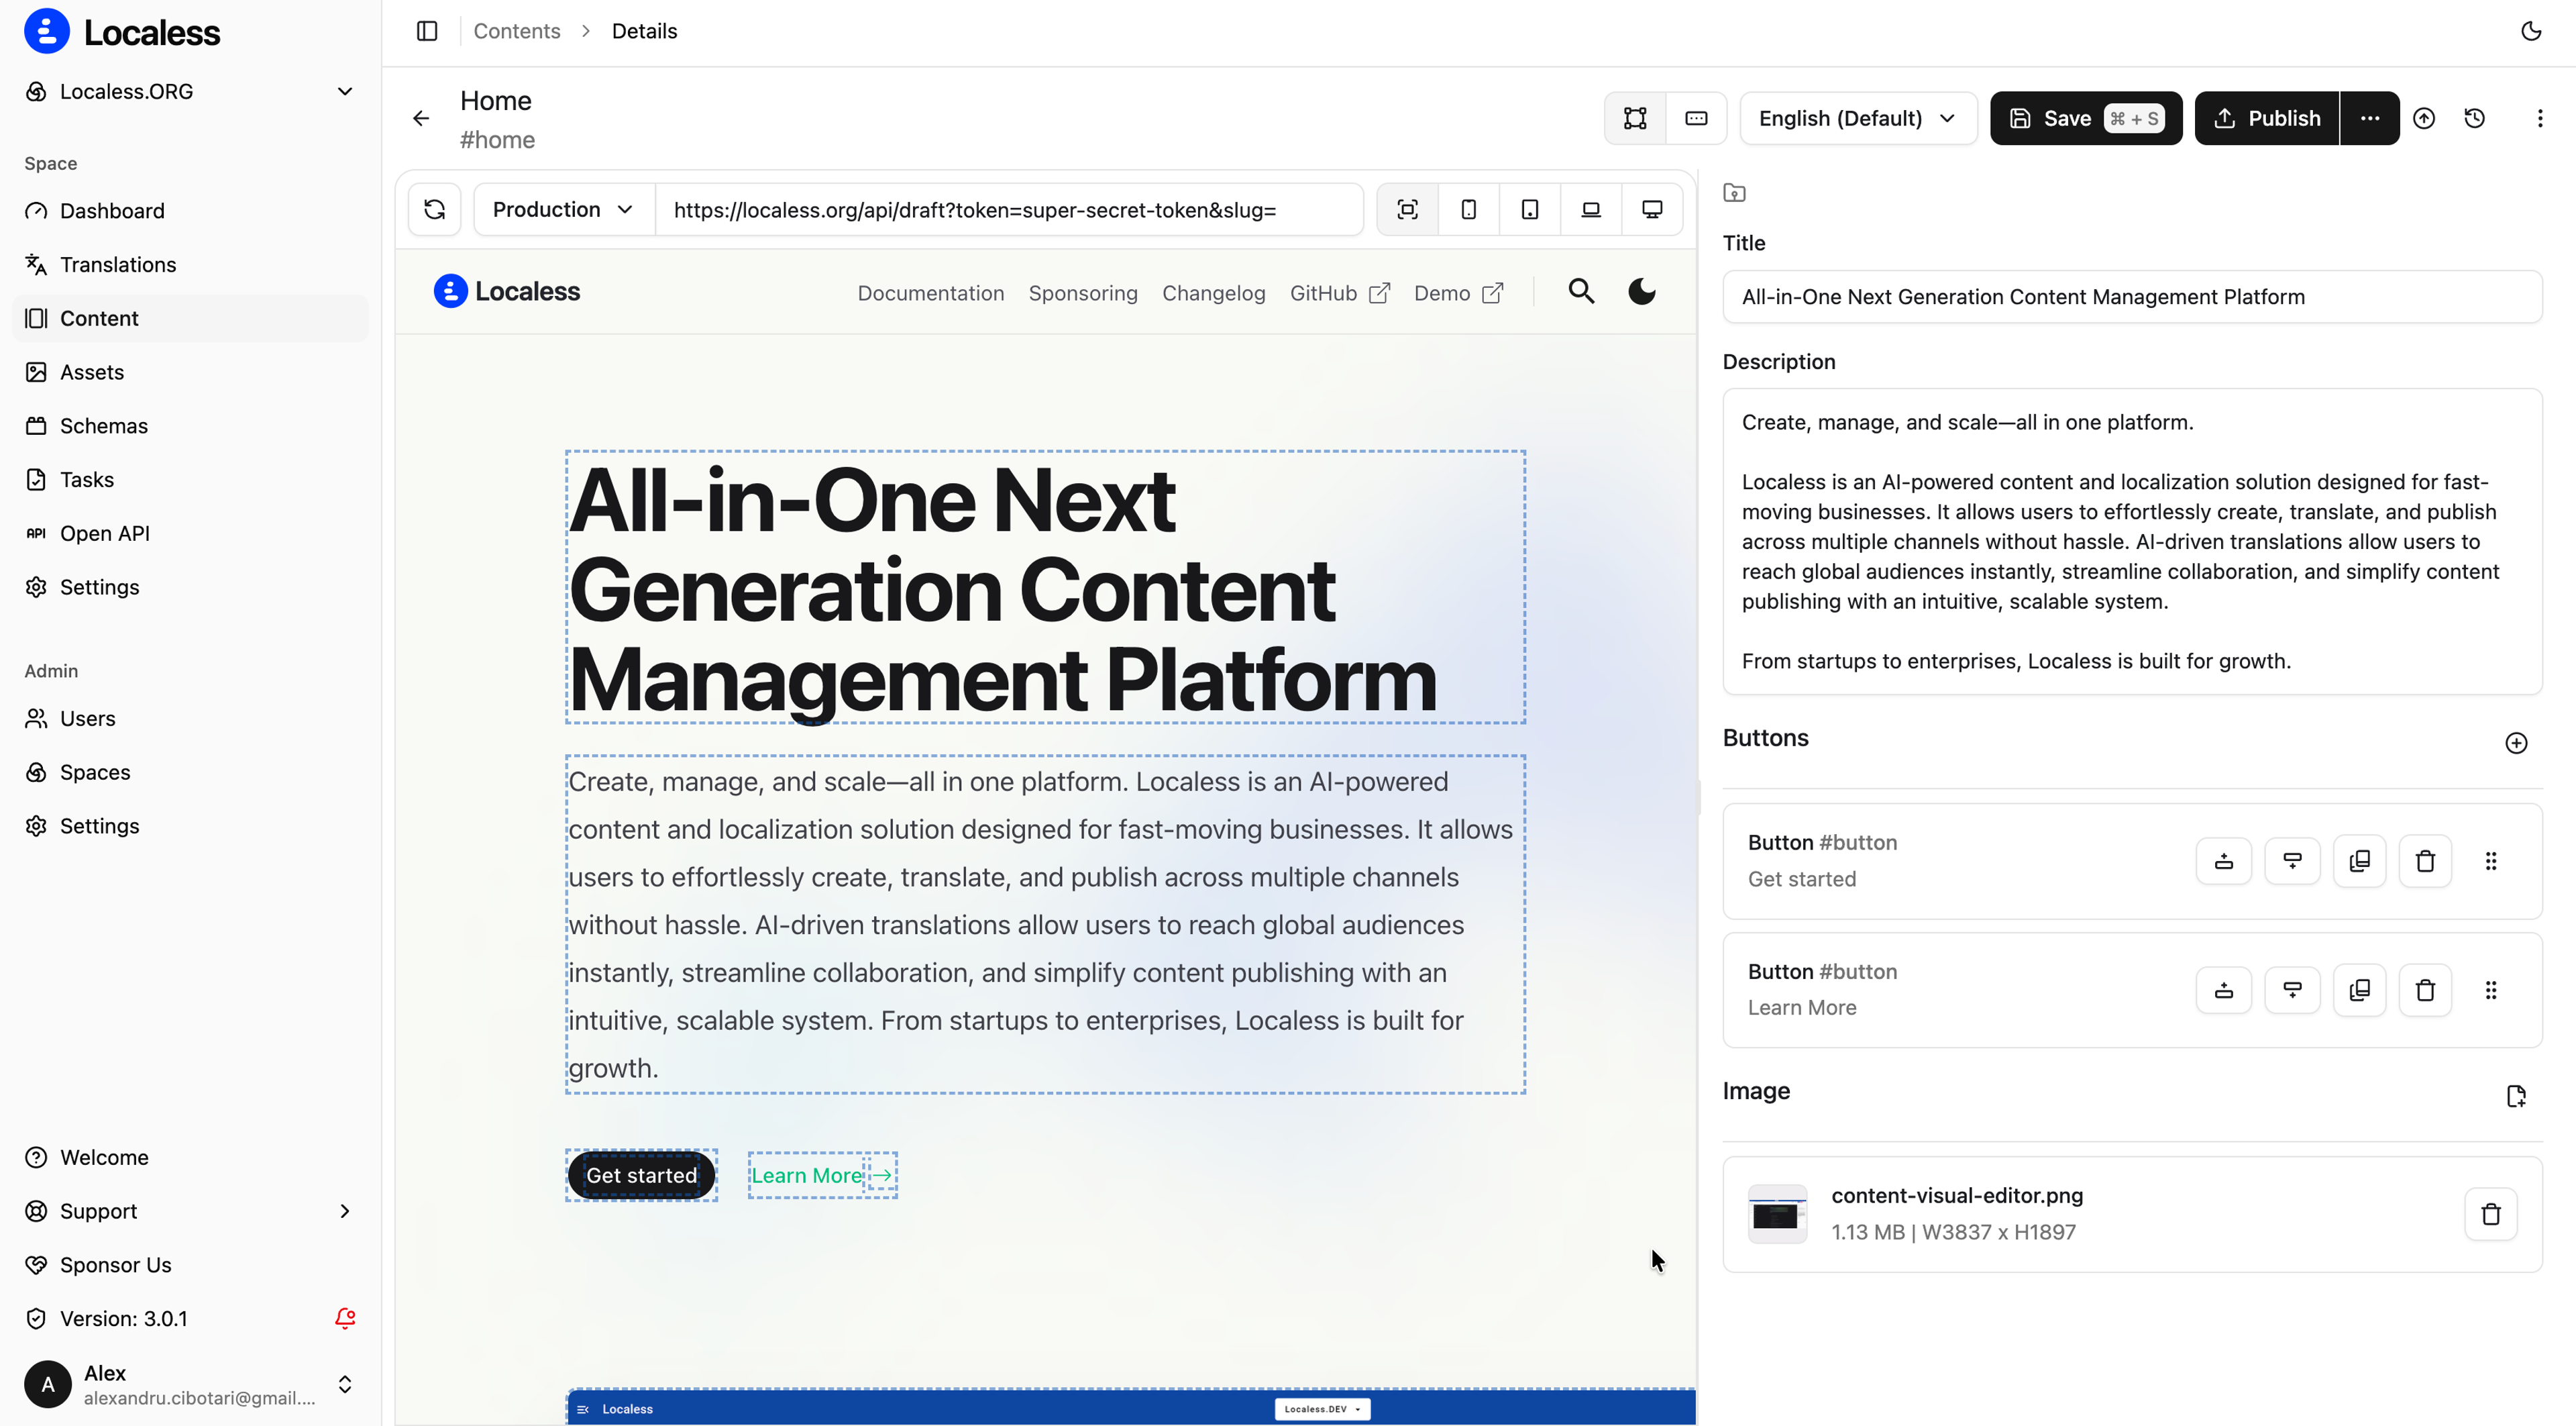Screen dimensions: 2576x1426
Task: Click the folder icon above Title
Action: tap(1735, 193)
